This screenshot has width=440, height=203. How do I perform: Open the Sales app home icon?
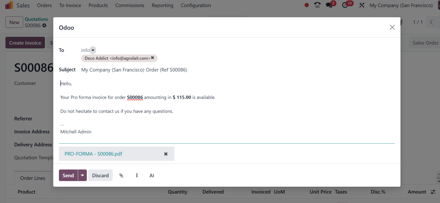click(9, 5)
